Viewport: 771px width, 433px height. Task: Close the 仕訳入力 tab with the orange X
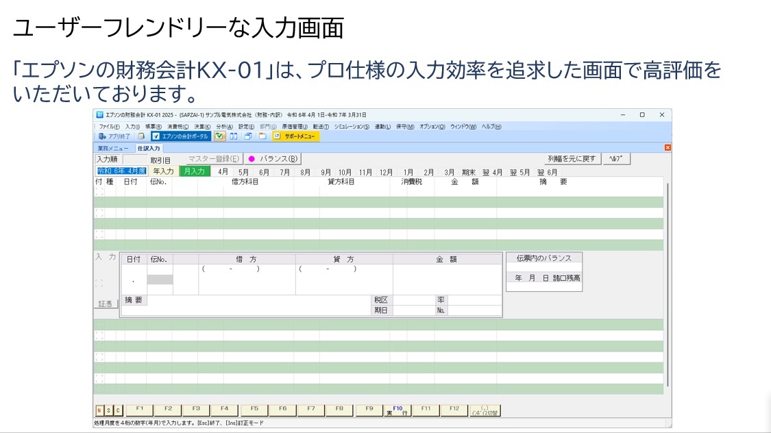pos(668,147)
